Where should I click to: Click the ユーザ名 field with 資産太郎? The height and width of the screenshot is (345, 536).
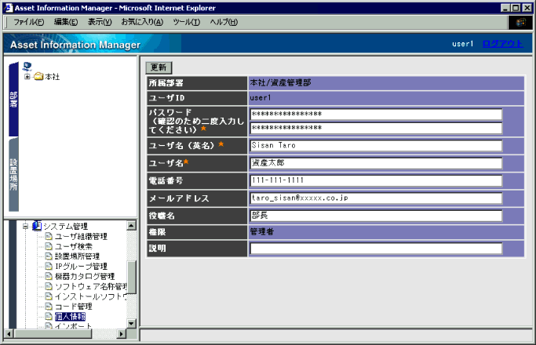pyautogui.click(x=376, y=163)
